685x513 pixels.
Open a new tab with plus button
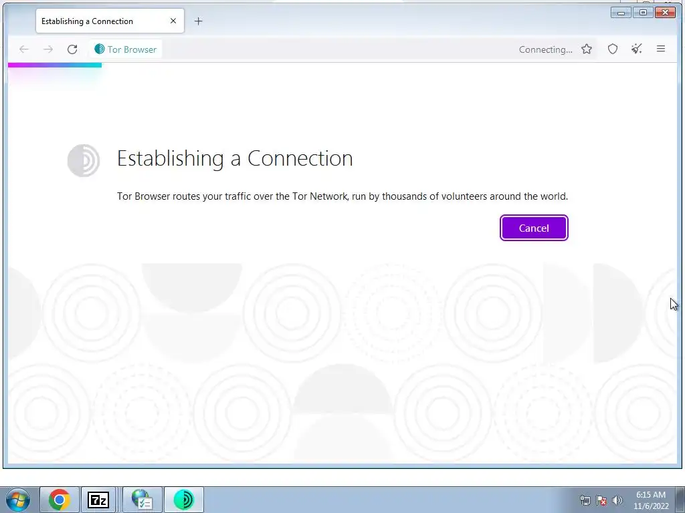tap(198, 21)
